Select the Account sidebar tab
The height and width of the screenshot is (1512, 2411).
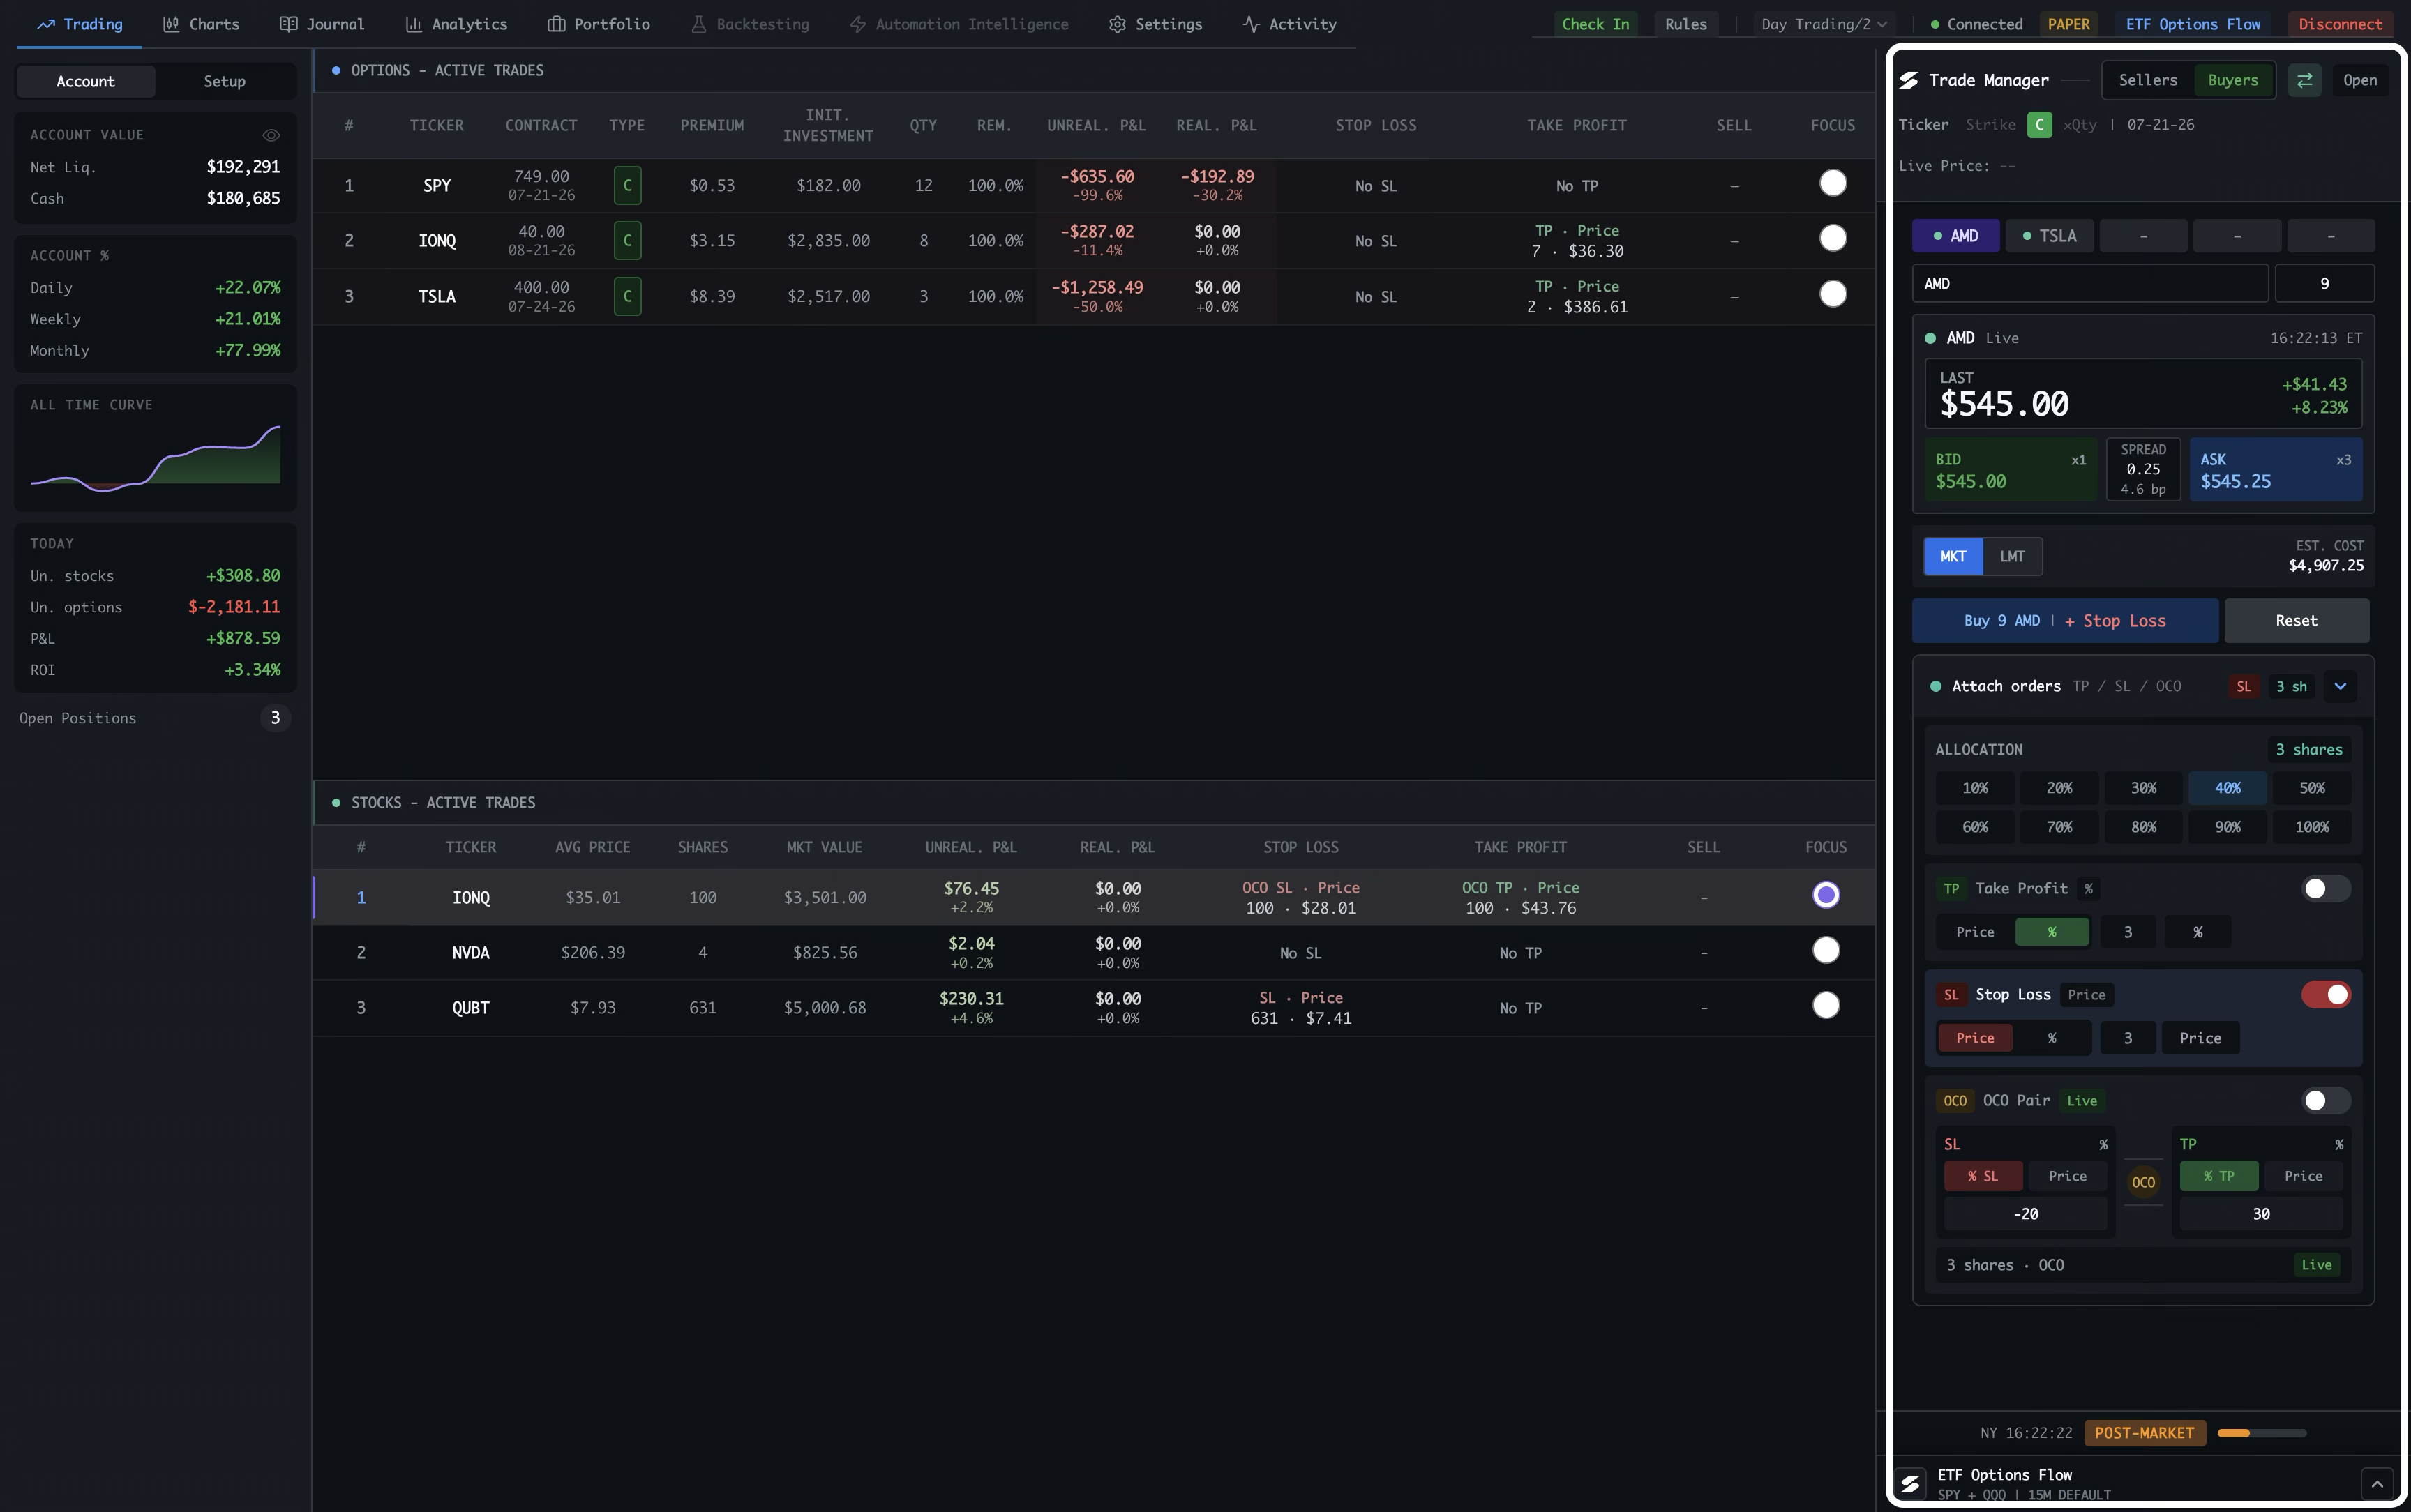pos(86,81)
